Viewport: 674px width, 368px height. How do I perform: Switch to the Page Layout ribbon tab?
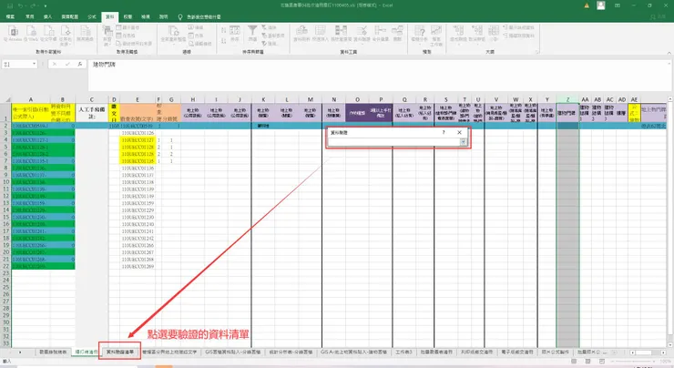coord(69,16)
